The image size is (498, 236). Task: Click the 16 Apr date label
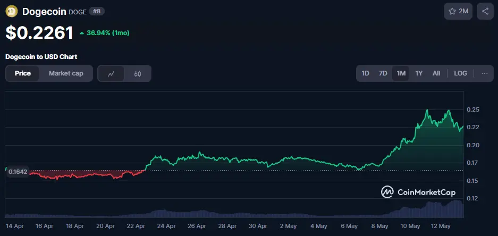click(45, 226)
